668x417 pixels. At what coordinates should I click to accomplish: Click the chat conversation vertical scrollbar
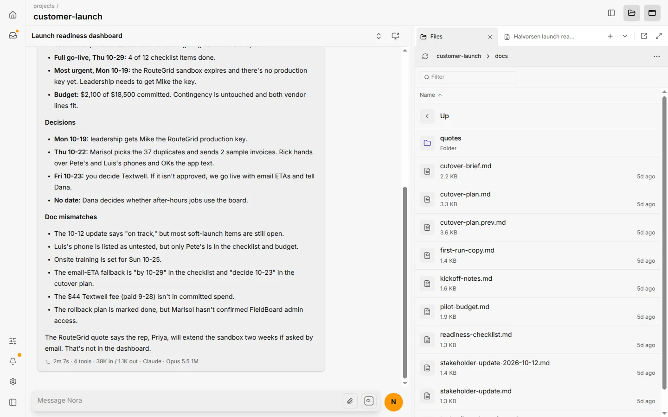(x=405, y=283)
